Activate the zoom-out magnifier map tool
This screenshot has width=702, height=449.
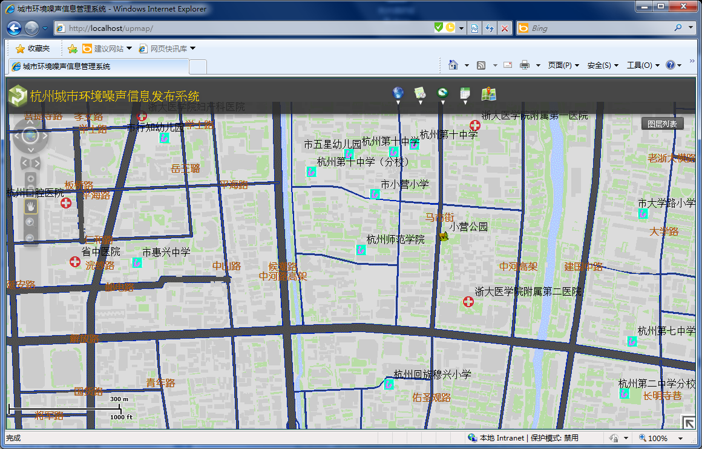click(x=30, y=236)
